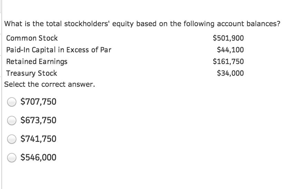This screenshot has width=301, height=189.
Task: Pick the $546,000 radio button
Action: click(x=12, y=158)
